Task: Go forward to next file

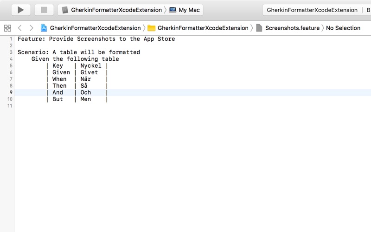Action: [x=31, y=28]
